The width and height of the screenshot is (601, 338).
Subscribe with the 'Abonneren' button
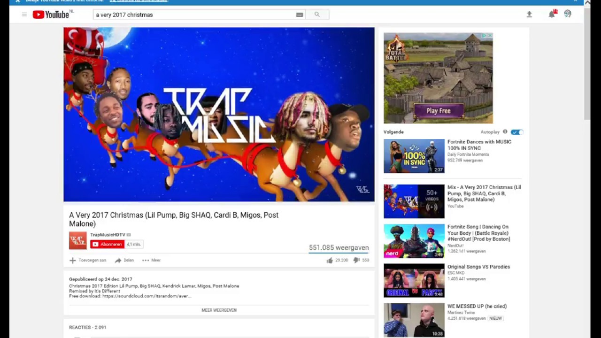(108, 244)
